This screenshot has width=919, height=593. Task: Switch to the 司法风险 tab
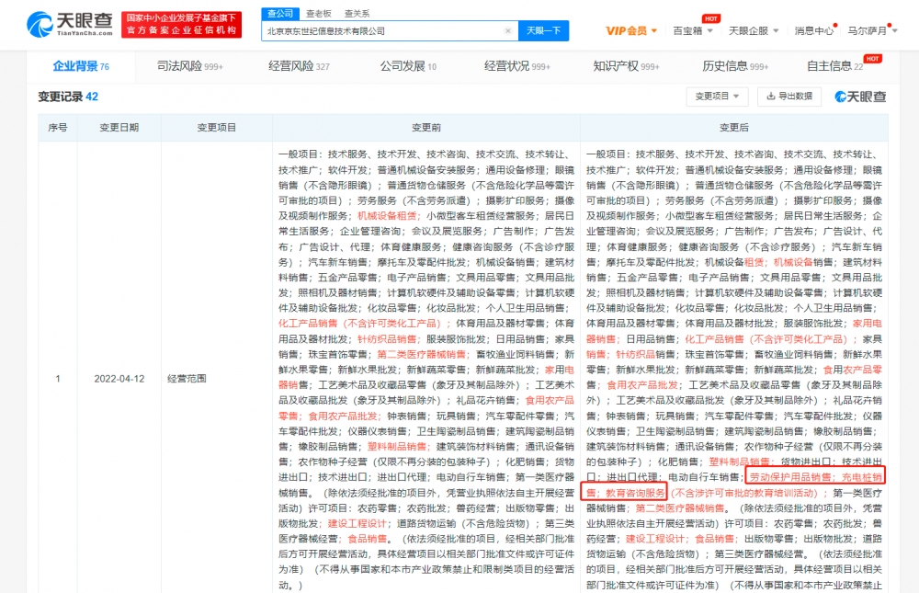(x=190, y=66)
